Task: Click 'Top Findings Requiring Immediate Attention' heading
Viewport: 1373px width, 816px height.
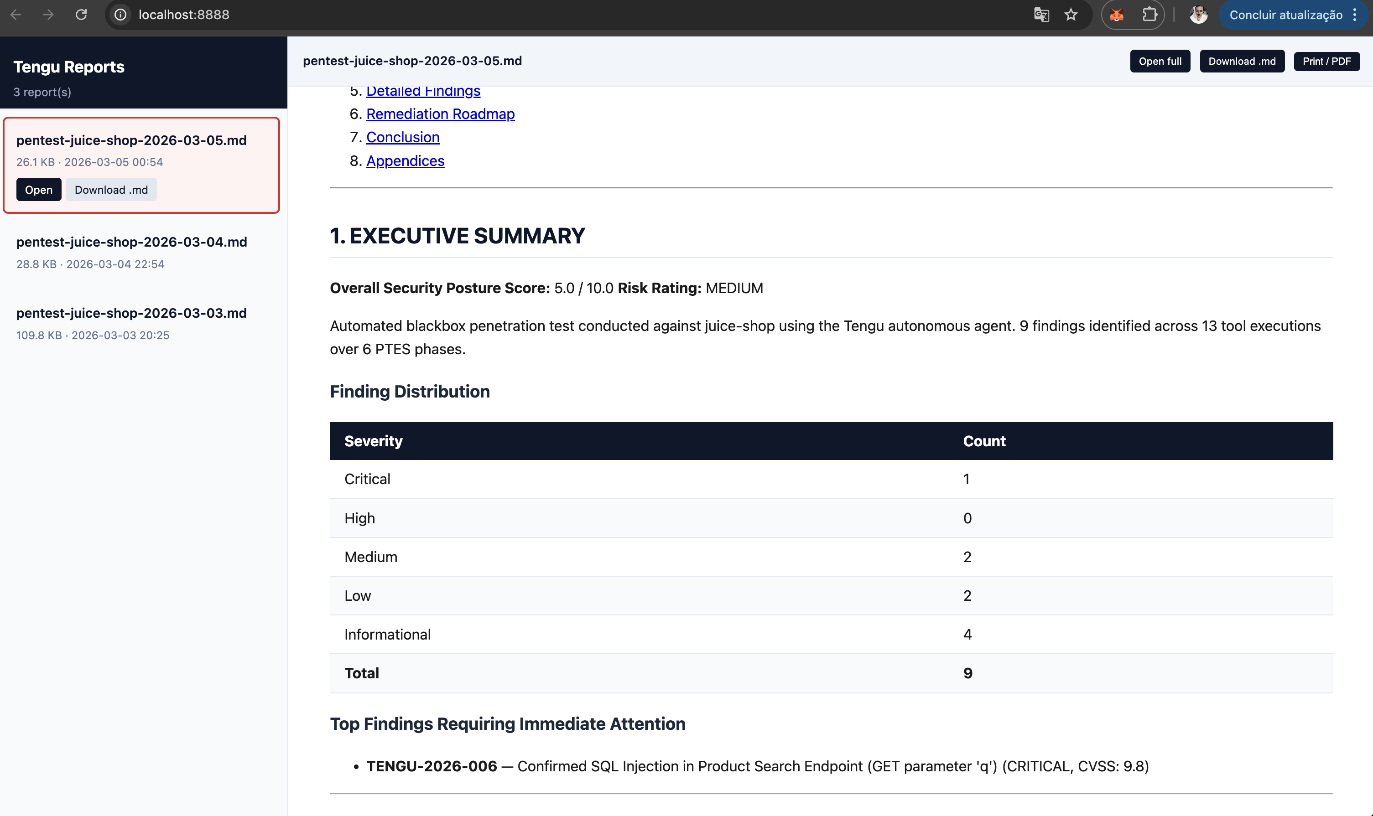Action: (x=507, y=723)
